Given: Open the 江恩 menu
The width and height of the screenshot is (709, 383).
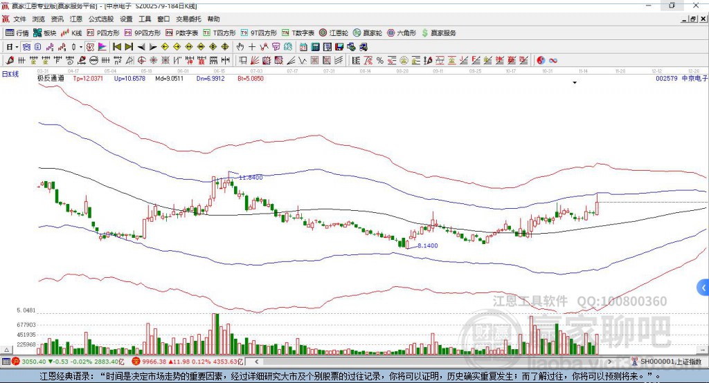Looking at the screenshot, I should (76, 19).
